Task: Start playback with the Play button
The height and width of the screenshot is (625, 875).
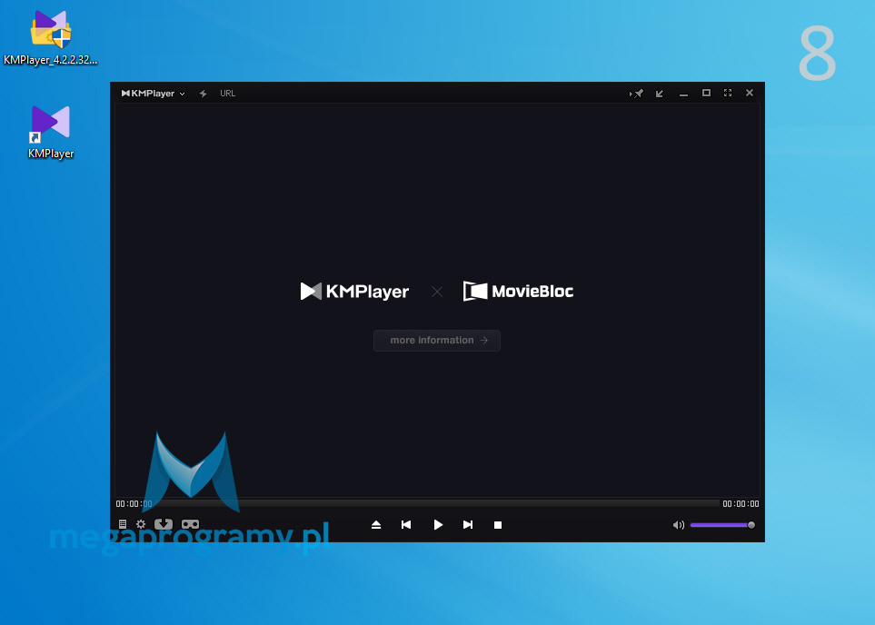Action: (438, 524)
